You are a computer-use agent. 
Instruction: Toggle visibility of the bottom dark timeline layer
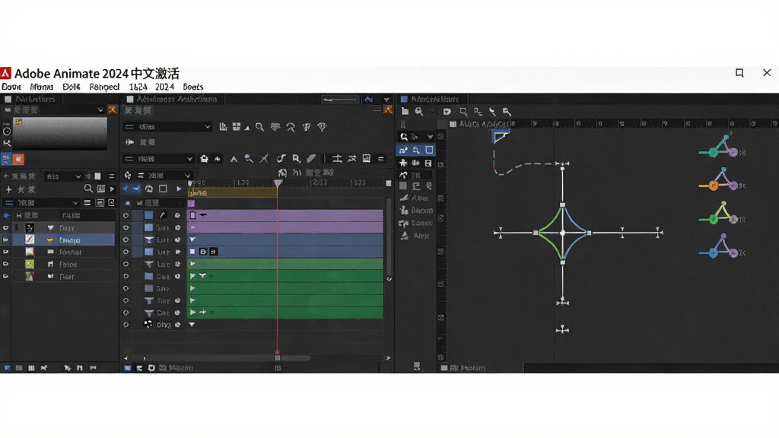pos(126,325)
